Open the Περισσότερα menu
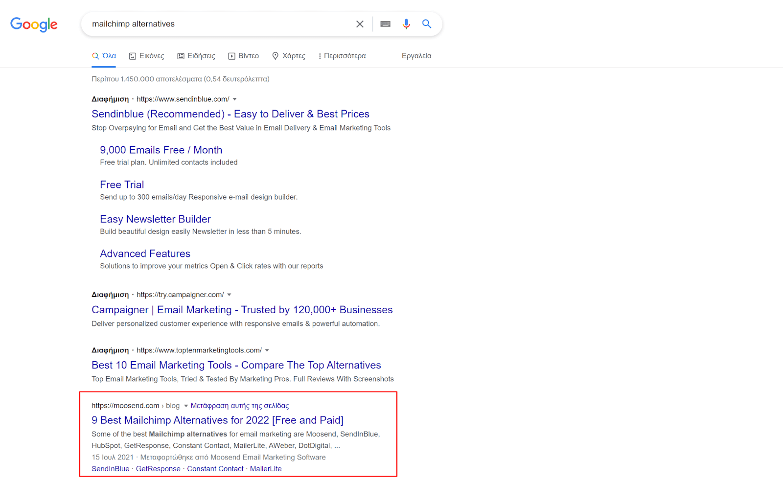Viewport: 783px width, 483px height. pyautogui.click(x=342, y=56)
